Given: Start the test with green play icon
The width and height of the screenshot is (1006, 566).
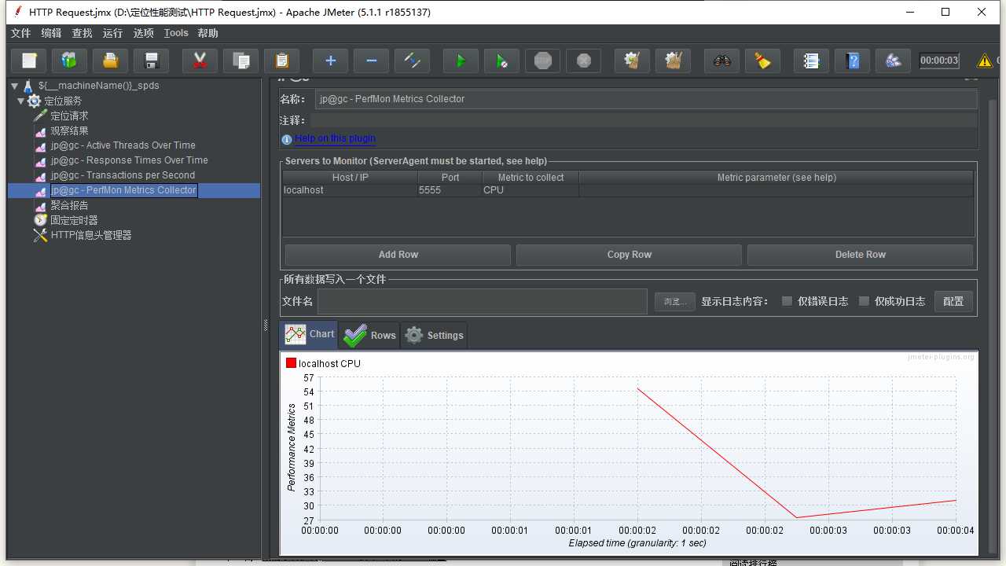Looking at the screenshot, I should 461,61.
